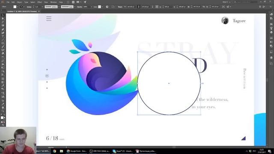The height and width of the screenshot is (154, 274).
Task: Select the Selection tool (black arrow)
Action: pos(3,15)
